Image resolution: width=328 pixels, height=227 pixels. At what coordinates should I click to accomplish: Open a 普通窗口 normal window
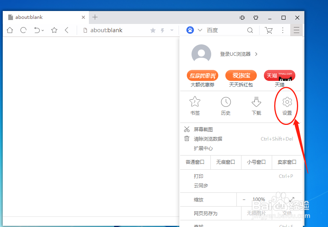195,162
